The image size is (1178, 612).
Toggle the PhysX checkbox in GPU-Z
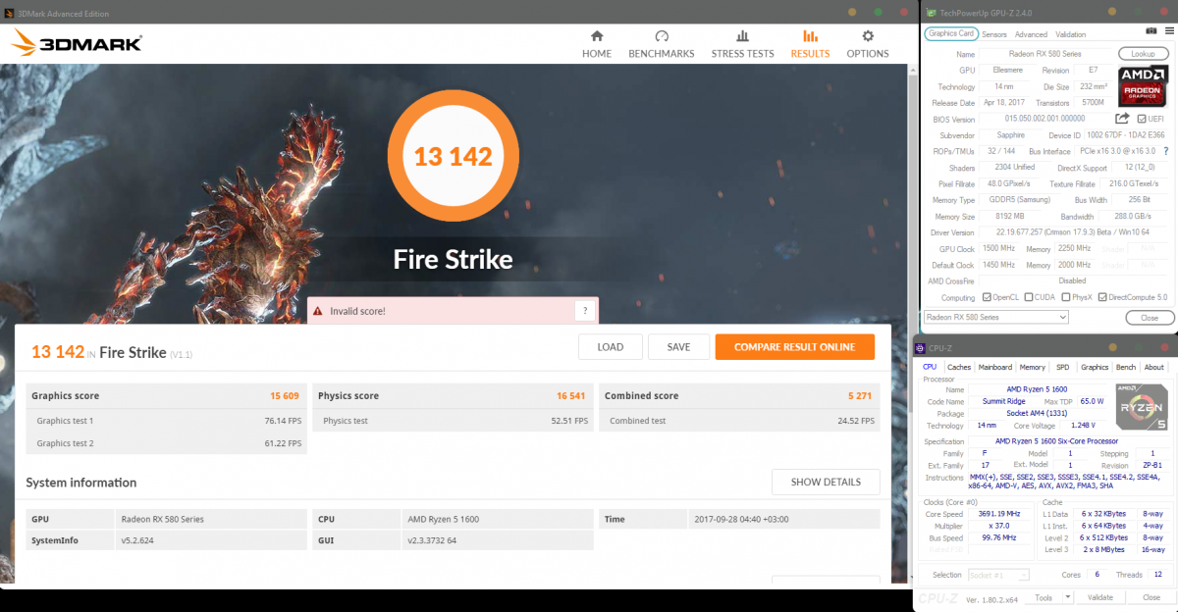coord(1064,297)
